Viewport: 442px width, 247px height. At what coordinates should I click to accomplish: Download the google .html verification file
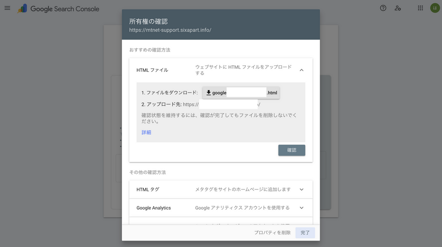pos(241,92)
